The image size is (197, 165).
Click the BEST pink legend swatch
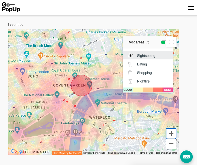coord(168,90)
